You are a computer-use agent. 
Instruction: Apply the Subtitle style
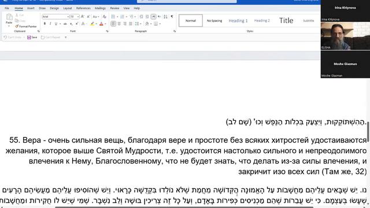tap(308, 21)
